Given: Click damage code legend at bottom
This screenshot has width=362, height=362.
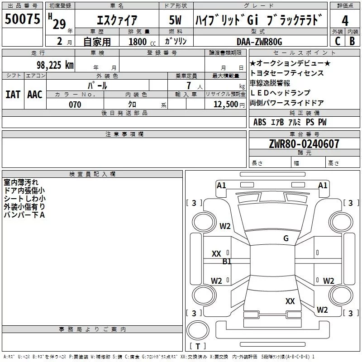Looking at the screenshot, I should pyautogui.click(x=159, y=357).
